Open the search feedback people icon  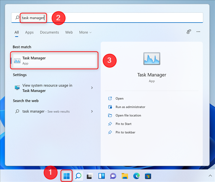(x=189, y=32)
